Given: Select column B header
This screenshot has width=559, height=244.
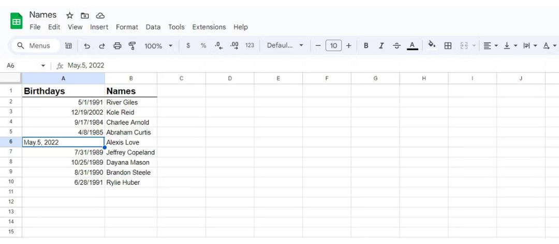Looking at the screenshot, I should coord(131,78).
